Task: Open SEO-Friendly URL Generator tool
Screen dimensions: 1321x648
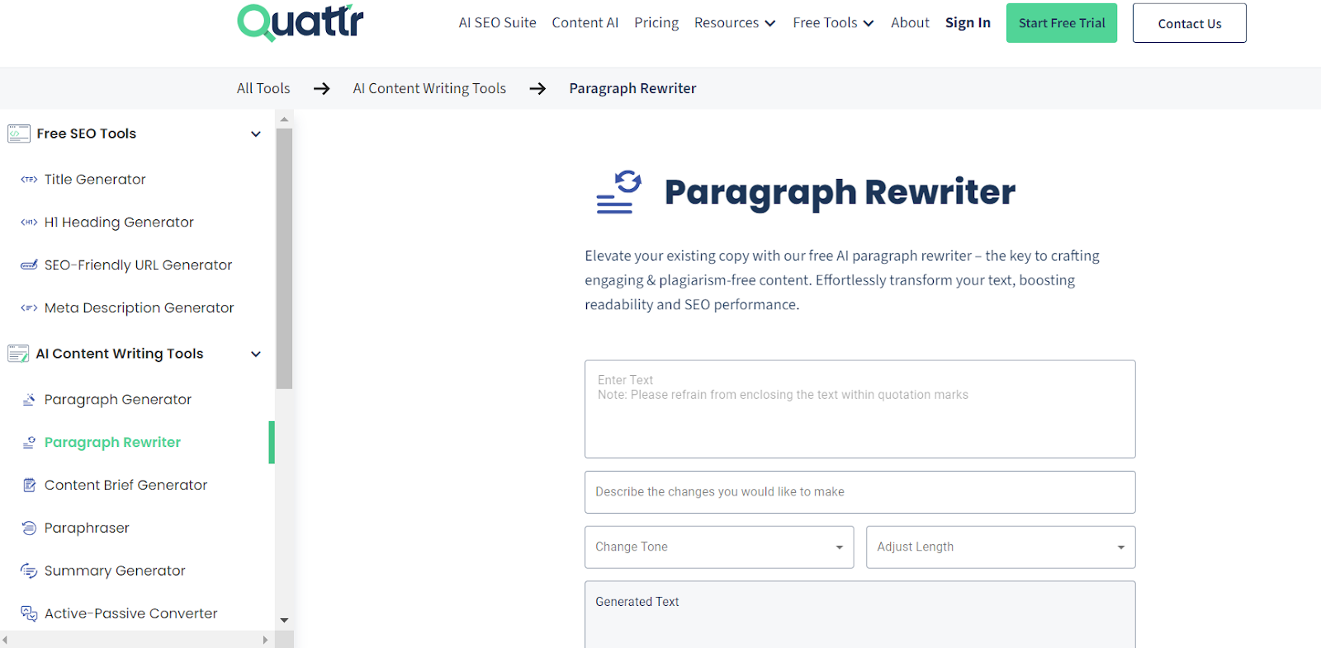Action: 138,265
